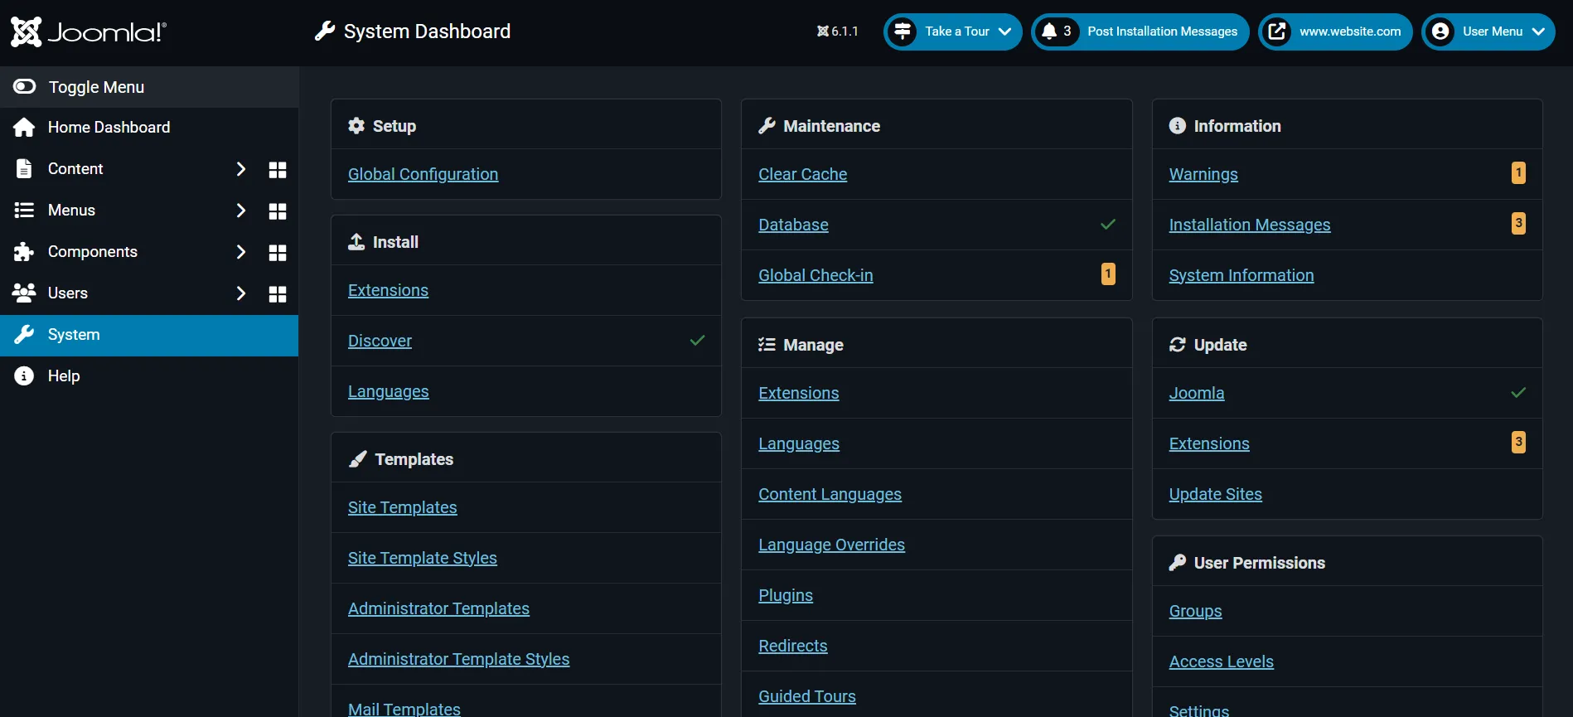Open Installation Messages link

(x=1250, y=225)
